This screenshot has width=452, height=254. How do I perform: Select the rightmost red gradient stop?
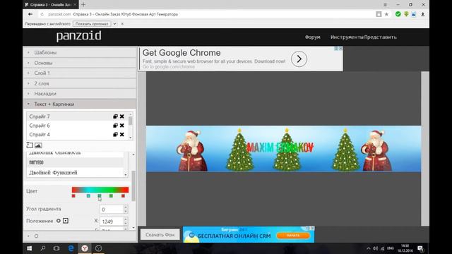coord(123,196)
